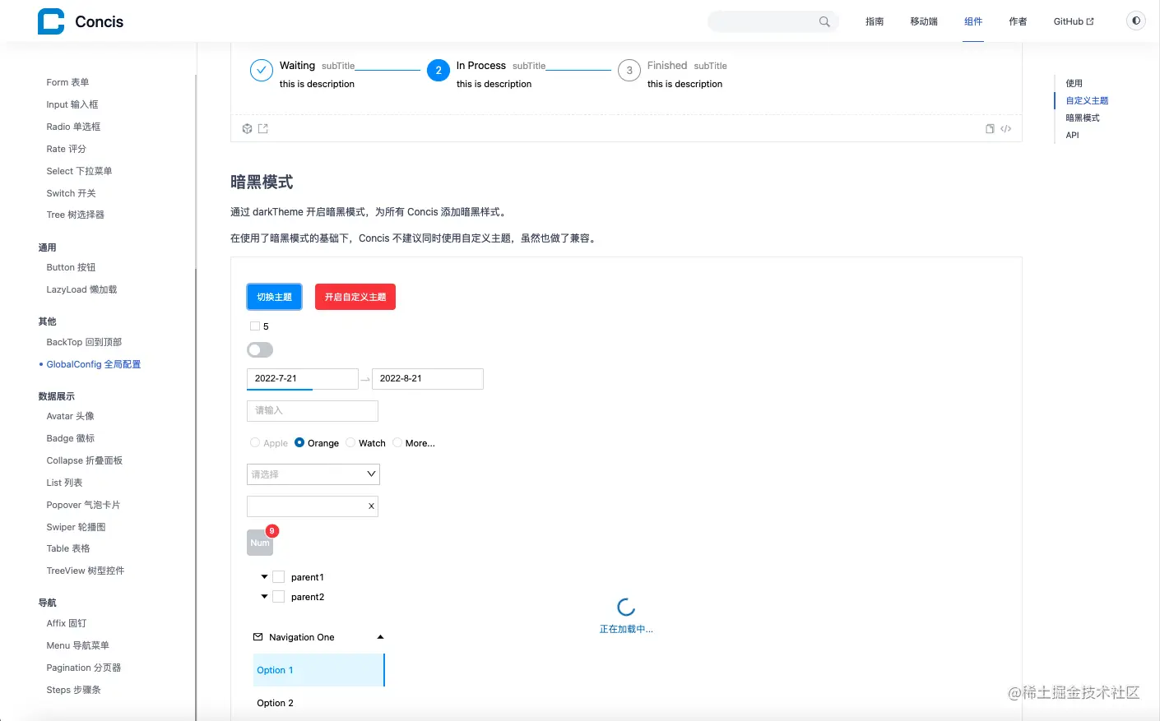
Task: Click the 开启自定义主题 button
Action: click(355, 297)
